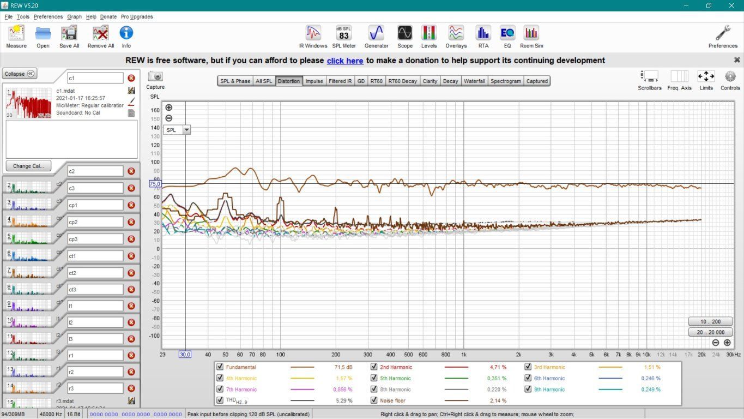Open the Pro Upgrades menu
This screenshot has height=419, width=744.
(x=137, y=16)
